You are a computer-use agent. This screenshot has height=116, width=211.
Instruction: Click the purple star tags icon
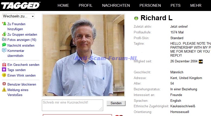[4, 70]
